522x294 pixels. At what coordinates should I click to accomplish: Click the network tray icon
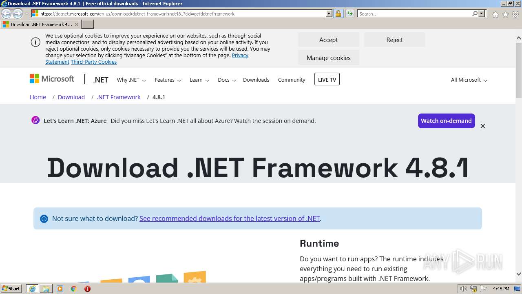[473, 289]
